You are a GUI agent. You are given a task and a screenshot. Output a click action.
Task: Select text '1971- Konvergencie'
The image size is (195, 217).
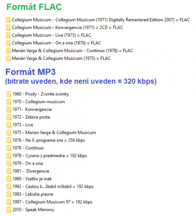point(32,109)
